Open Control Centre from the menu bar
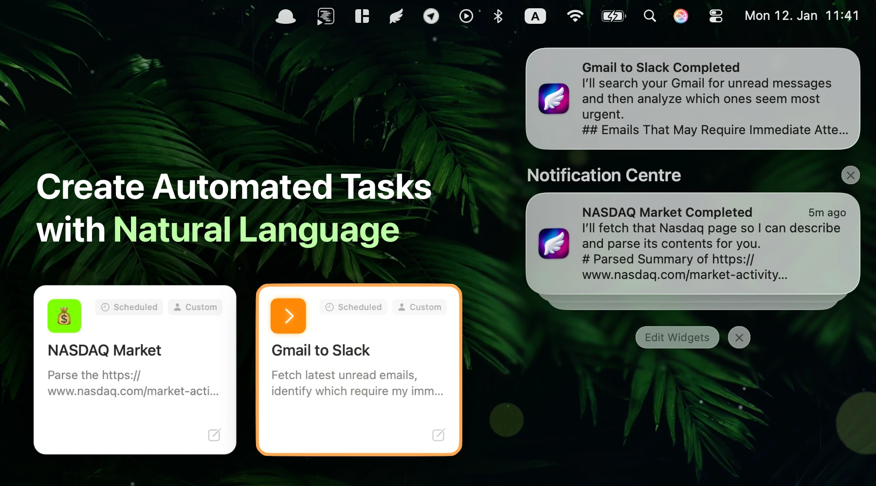Image resolution: width=876 pixels, height=486 pixels. coord(715,16)
